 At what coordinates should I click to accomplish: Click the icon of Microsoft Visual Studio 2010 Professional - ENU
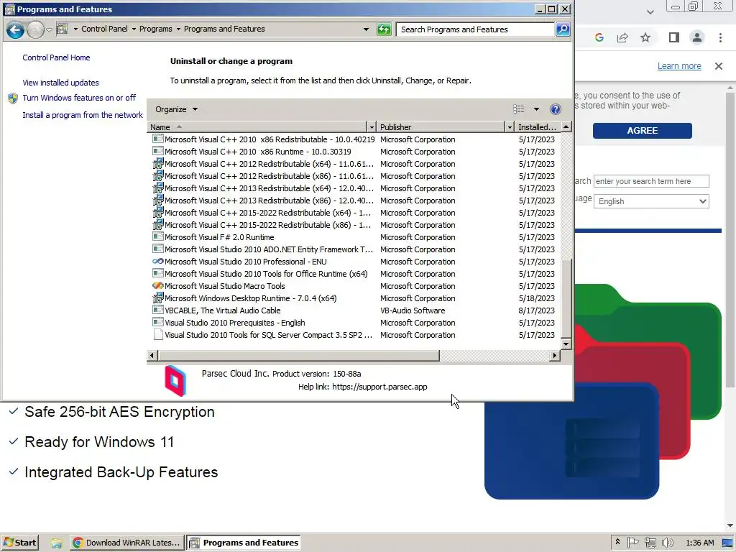pyautogui.click(x=158, y=262)
